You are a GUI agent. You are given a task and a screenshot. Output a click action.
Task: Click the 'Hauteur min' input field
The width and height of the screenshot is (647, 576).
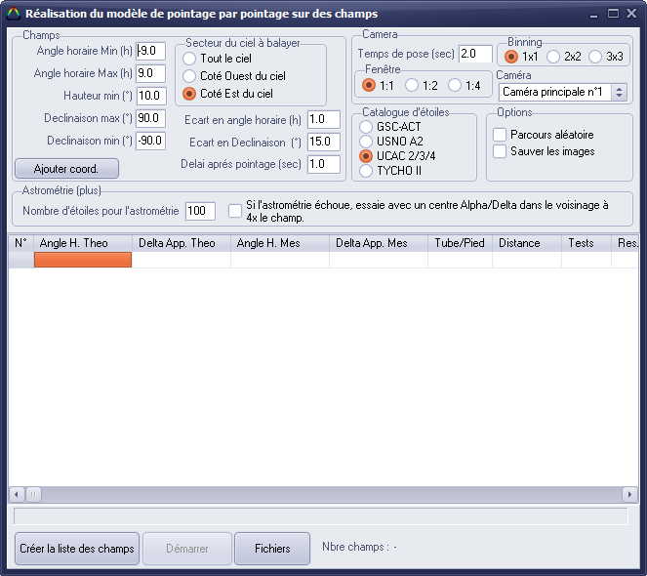point(151,96)
